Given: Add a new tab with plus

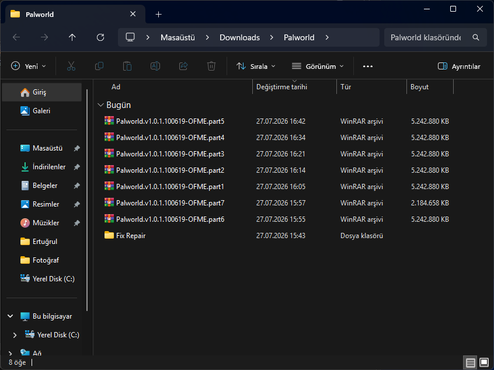Looking at the screenshot, I should tap(158, 14).
